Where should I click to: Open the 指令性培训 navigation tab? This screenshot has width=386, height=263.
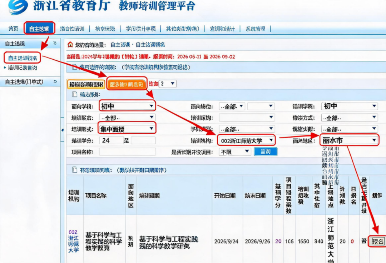[72, 29]
